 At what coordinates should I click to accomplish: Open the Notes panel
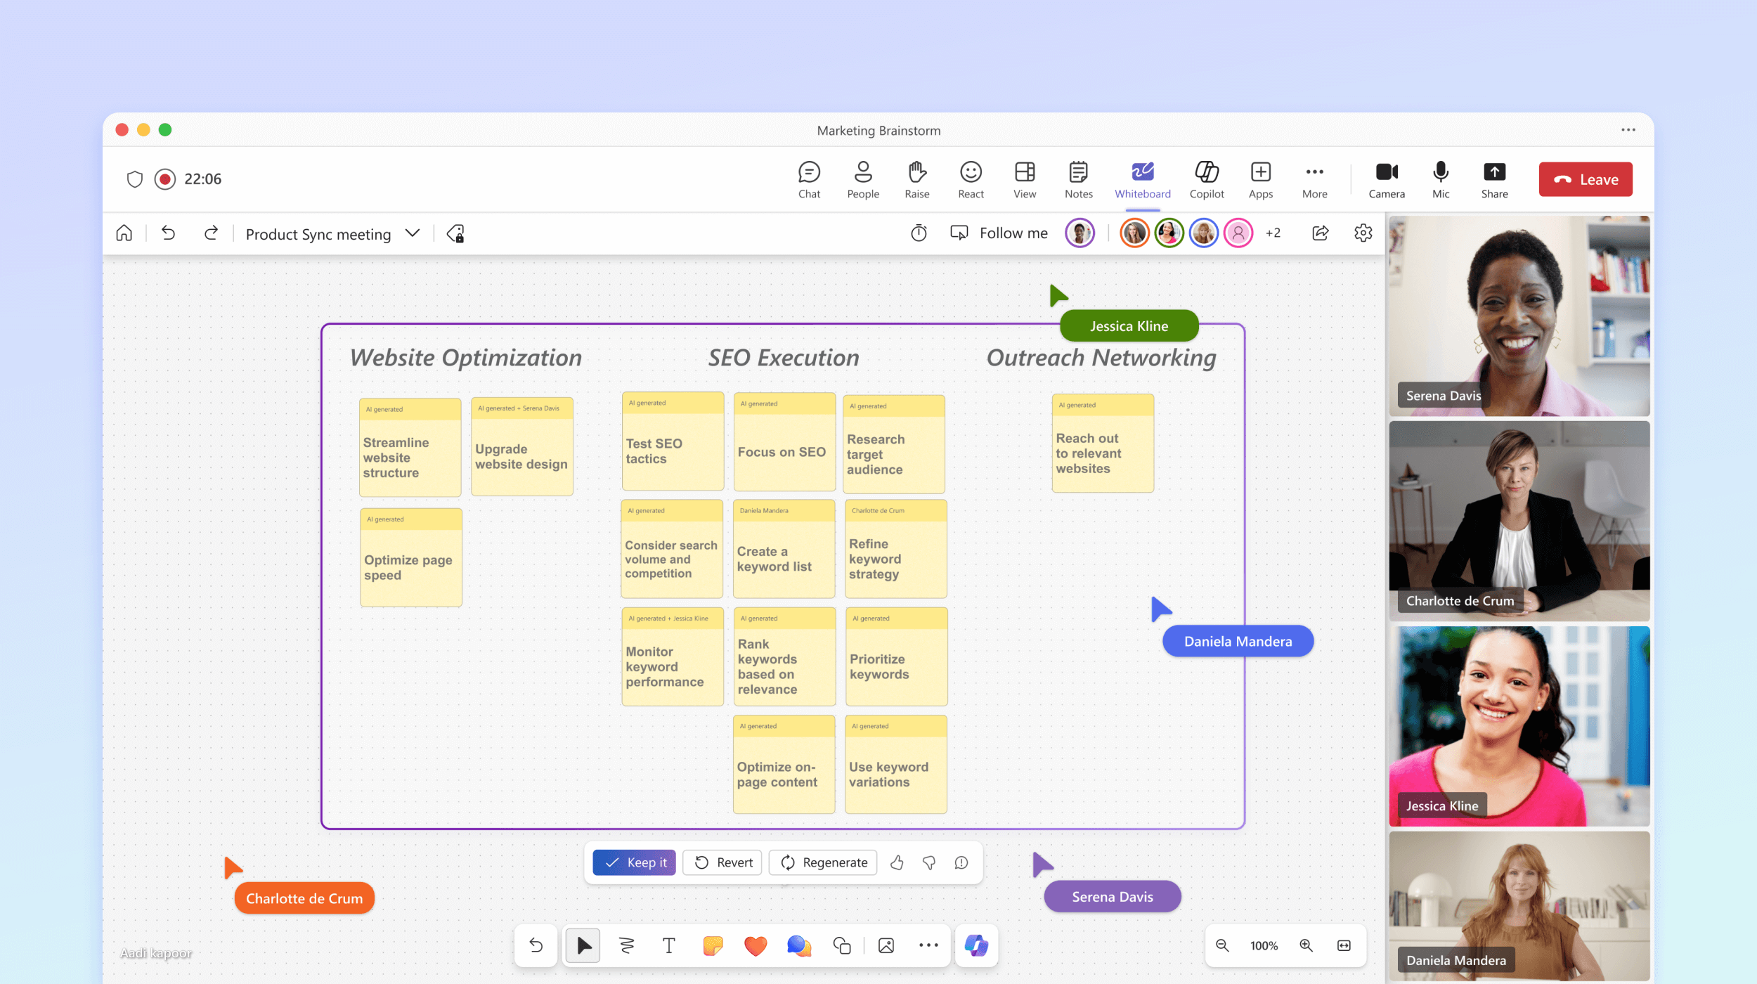point(1077,178)
